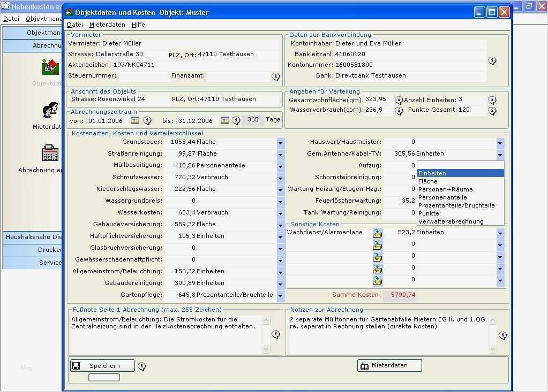Click Objektdaten house icon in sidebar
This screenshot has height=392, width=548.
[50, 67]
